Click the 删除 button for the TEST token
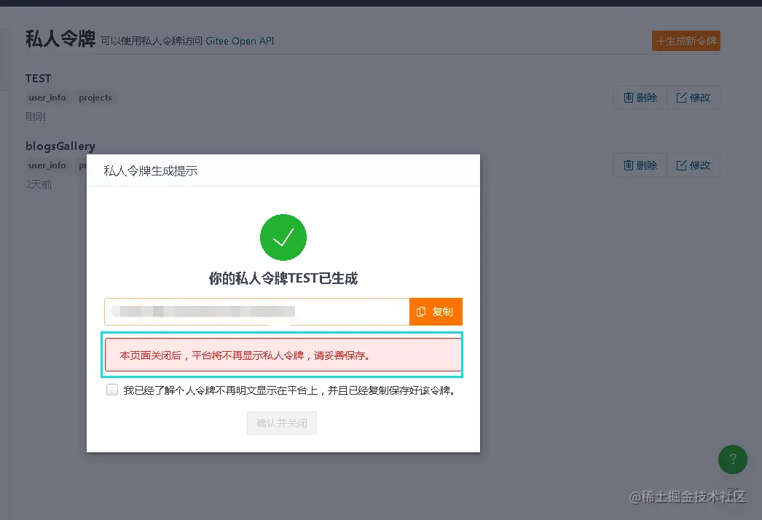The image size is (762, 520). tap(640, 97)
